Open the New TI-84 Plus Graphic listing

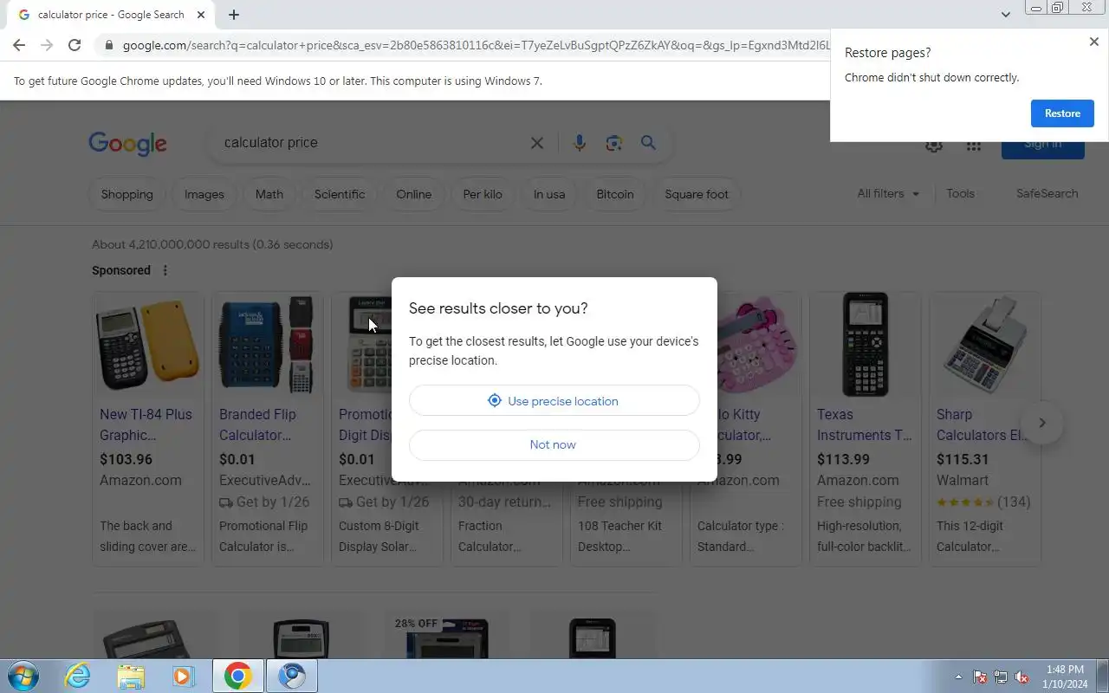point(146,424)
